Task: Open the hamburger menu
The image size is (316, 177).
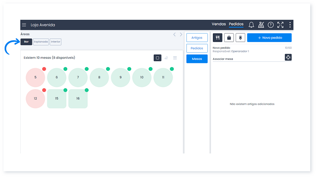Action: pos(24,25)
